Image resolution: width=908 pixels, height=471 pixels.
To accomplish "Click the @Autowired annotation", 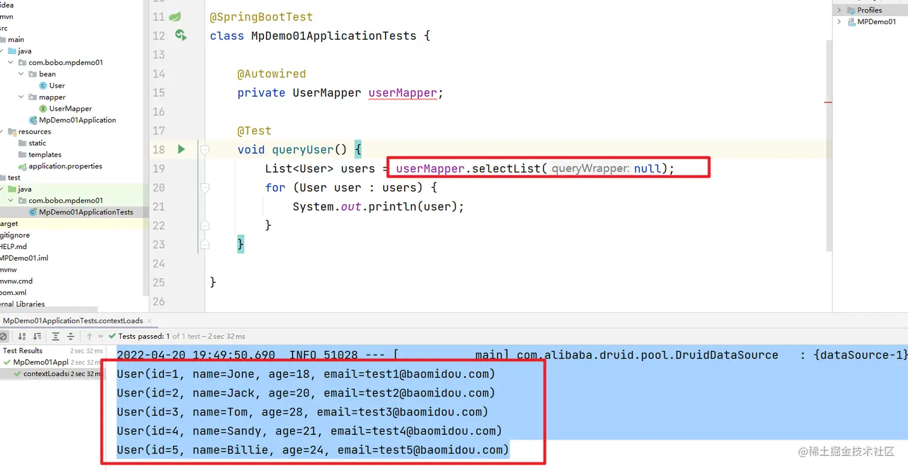I will [271, 74].
